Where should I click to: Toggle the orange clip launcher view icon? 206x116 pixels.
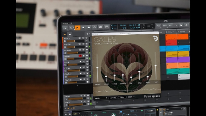tap(65, 34)
